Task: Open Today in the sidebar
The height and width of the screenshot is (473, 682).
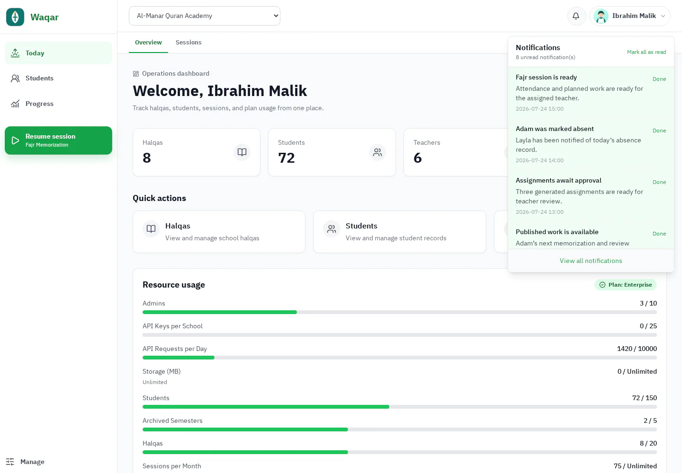Action: [58, 53]
